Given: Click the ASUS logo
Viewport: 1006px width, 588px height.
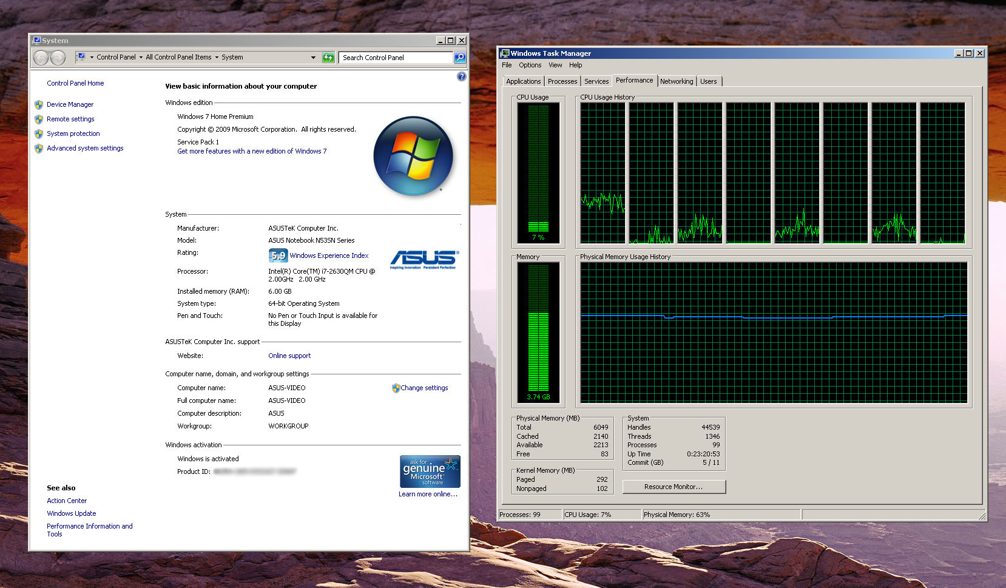Looking at the screenshot, I should tap(424, 259).
